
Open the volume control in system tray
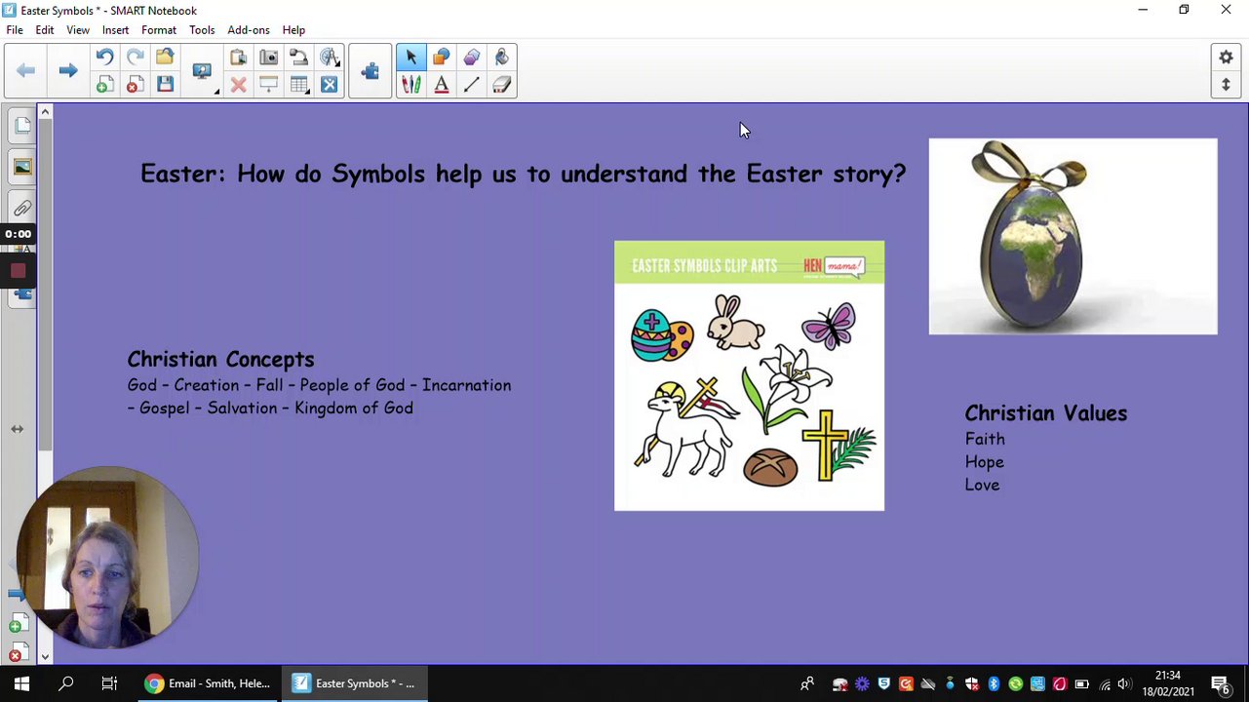click(1124, 684)
